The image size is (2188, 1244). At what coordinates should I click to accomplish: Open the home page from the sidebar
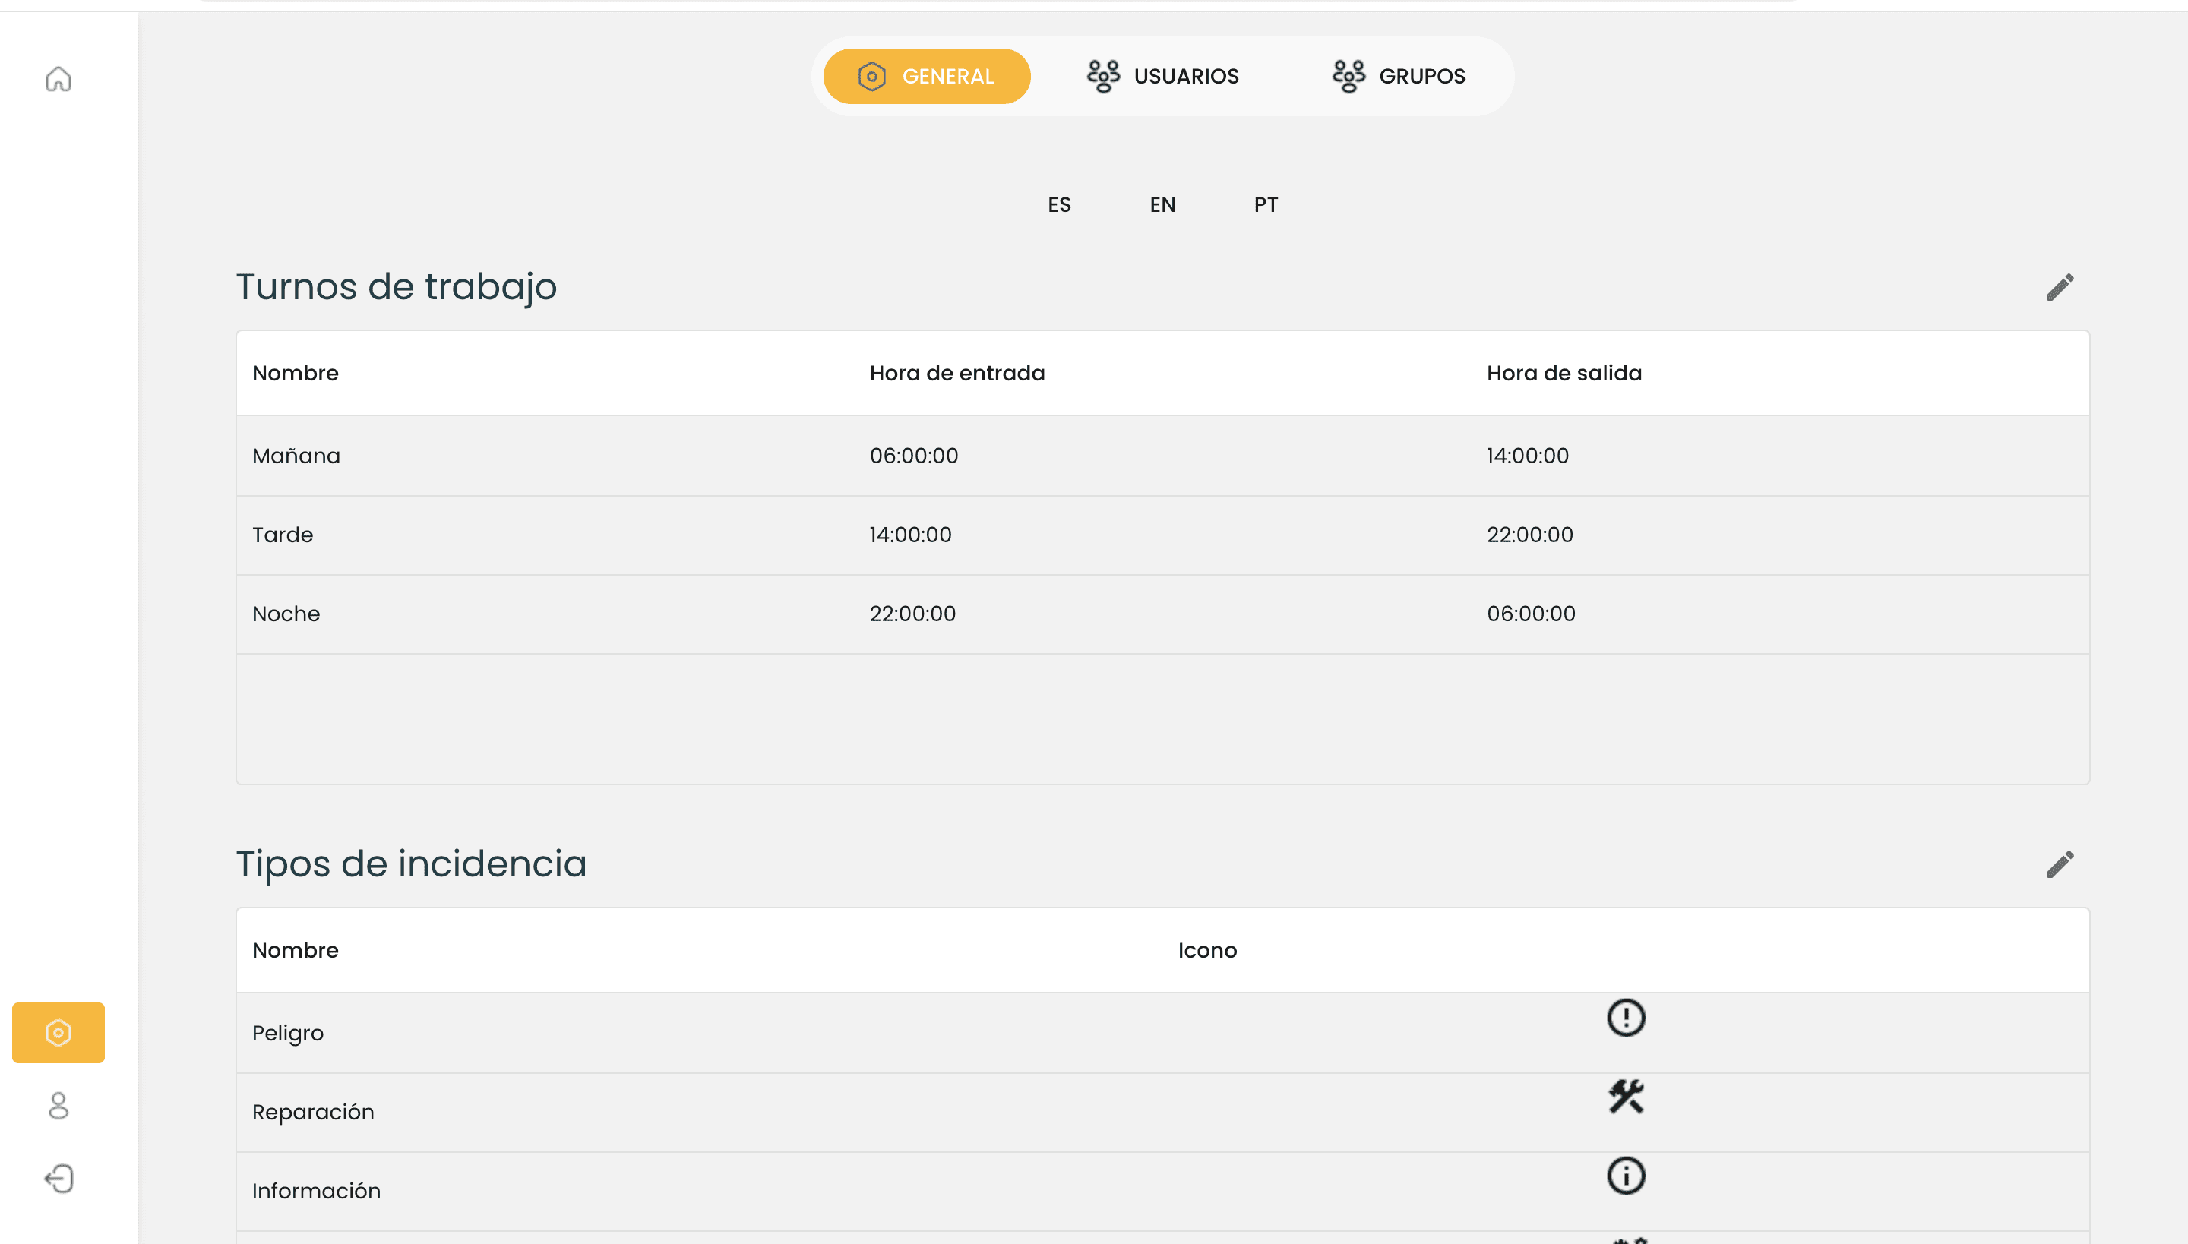(x=58, y=79)
